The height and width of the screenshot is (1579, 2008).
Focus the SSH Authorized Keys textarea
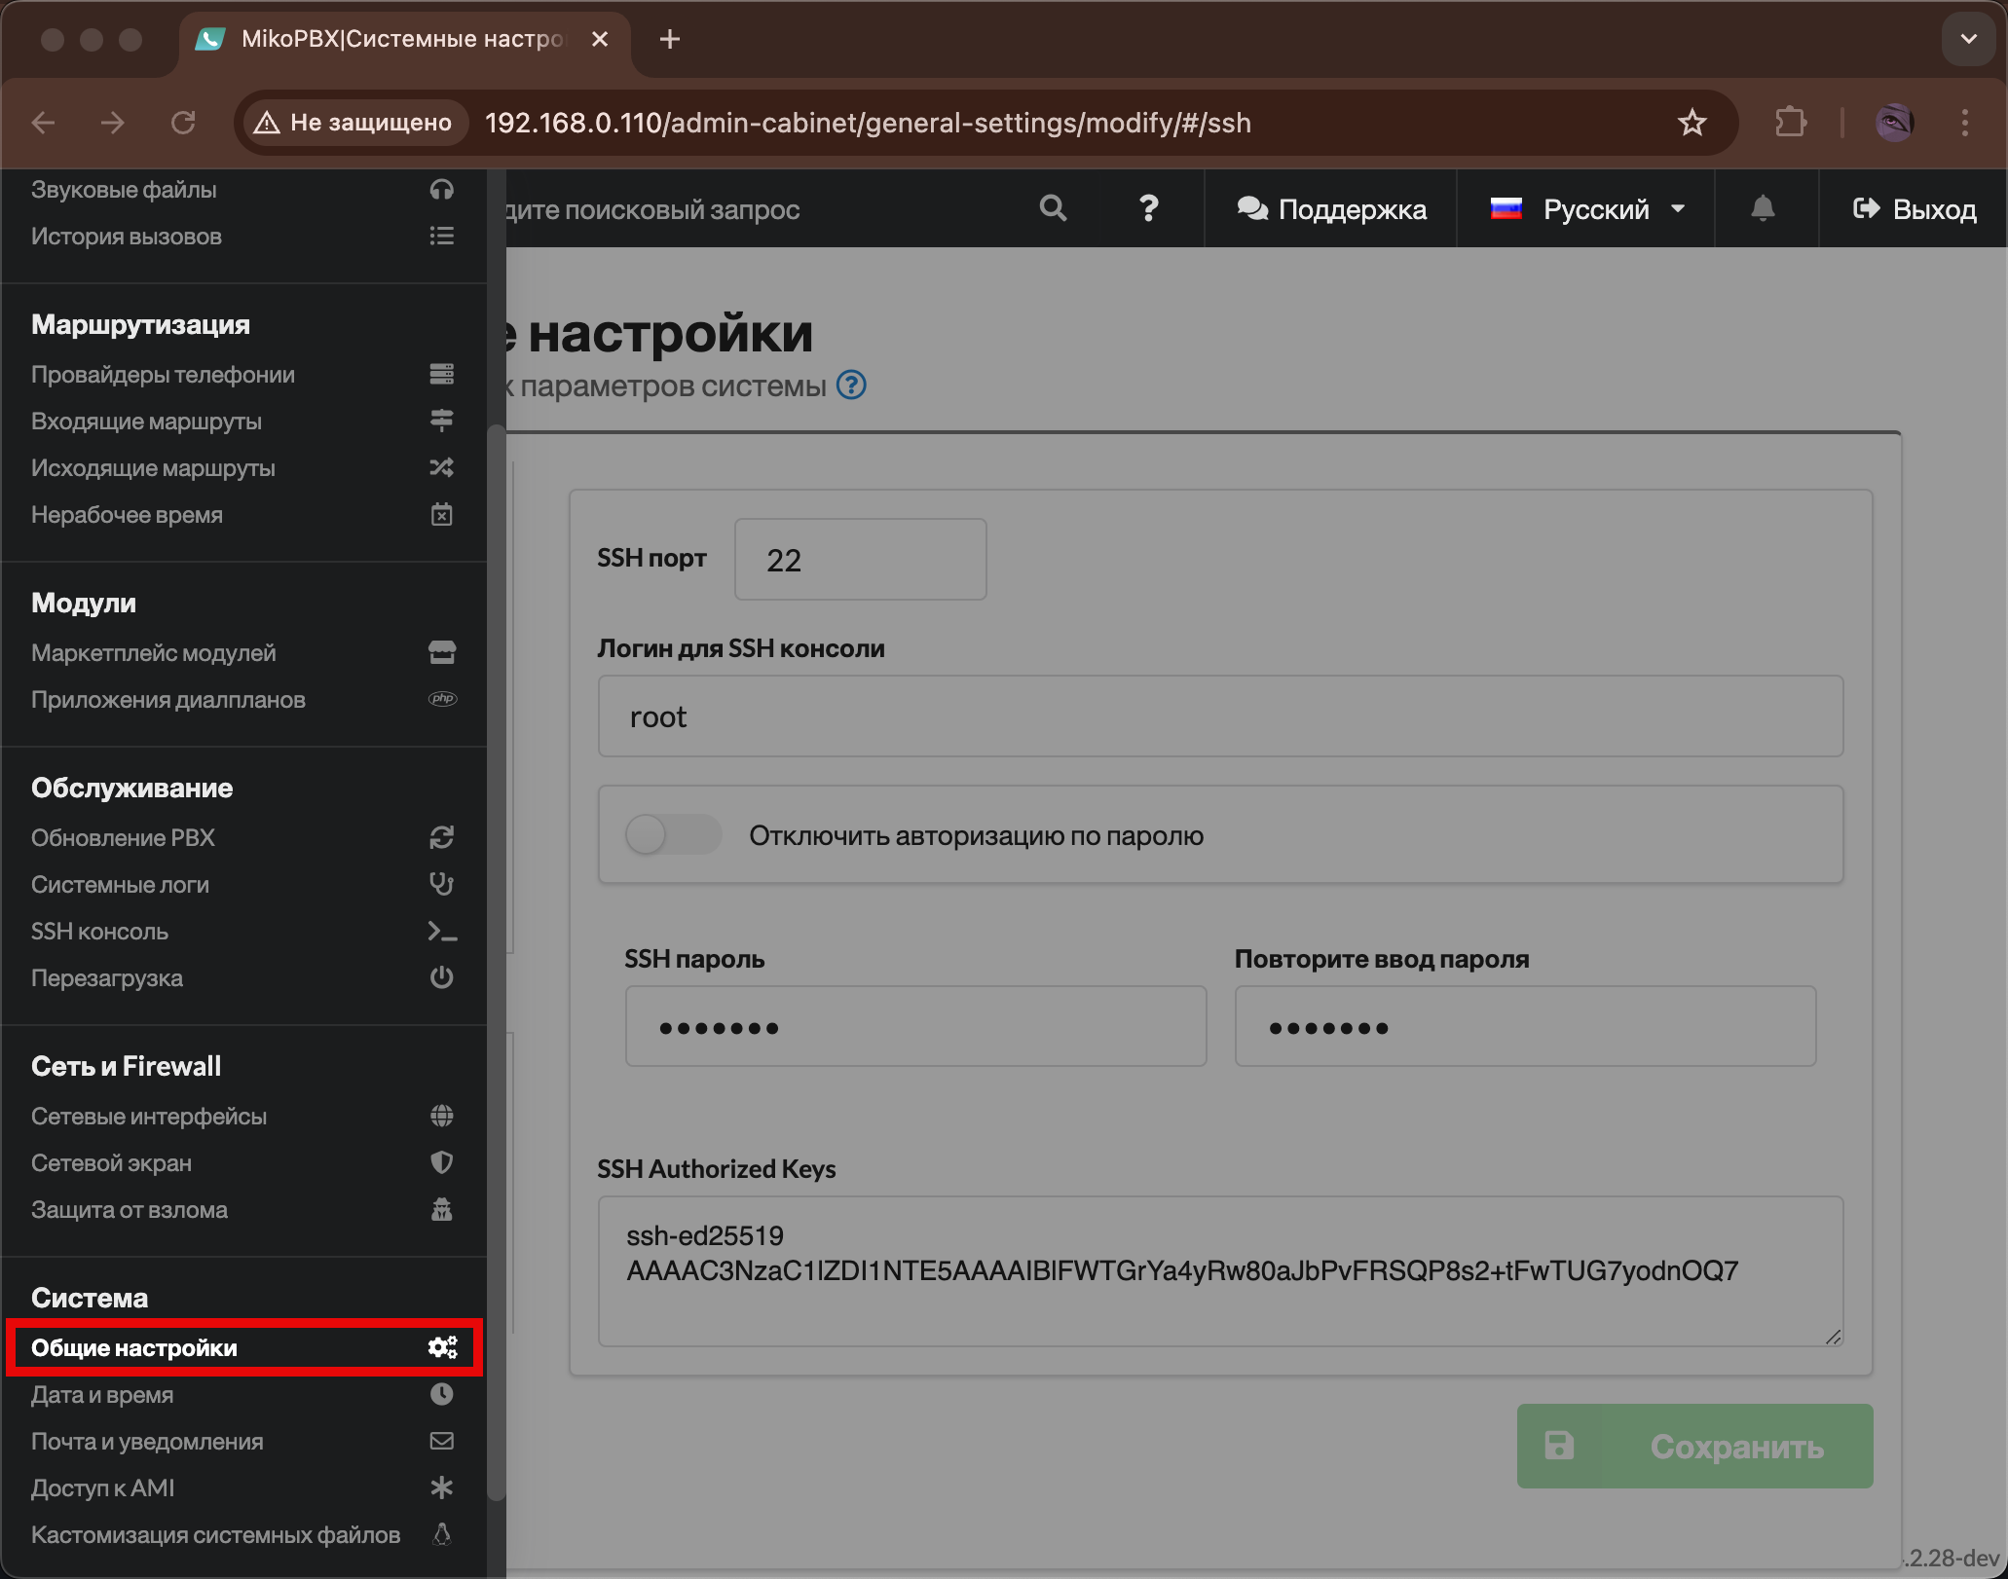click(x=1219, y=1271)
